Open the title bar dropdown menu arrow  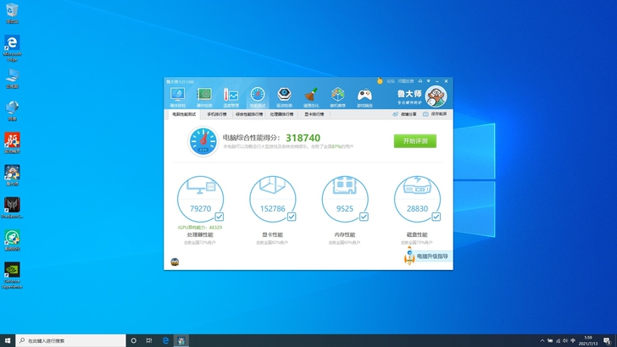(429, 81)
